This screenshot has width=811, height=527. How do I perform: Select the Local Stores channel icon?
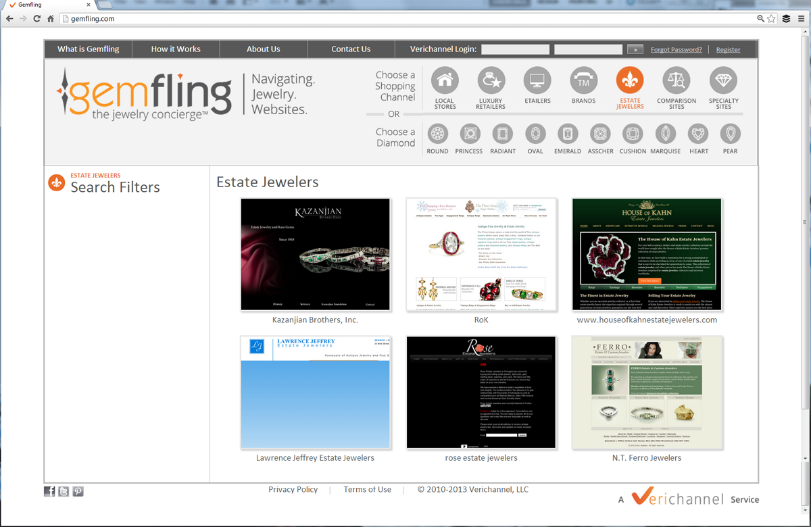tap(444, 80)
